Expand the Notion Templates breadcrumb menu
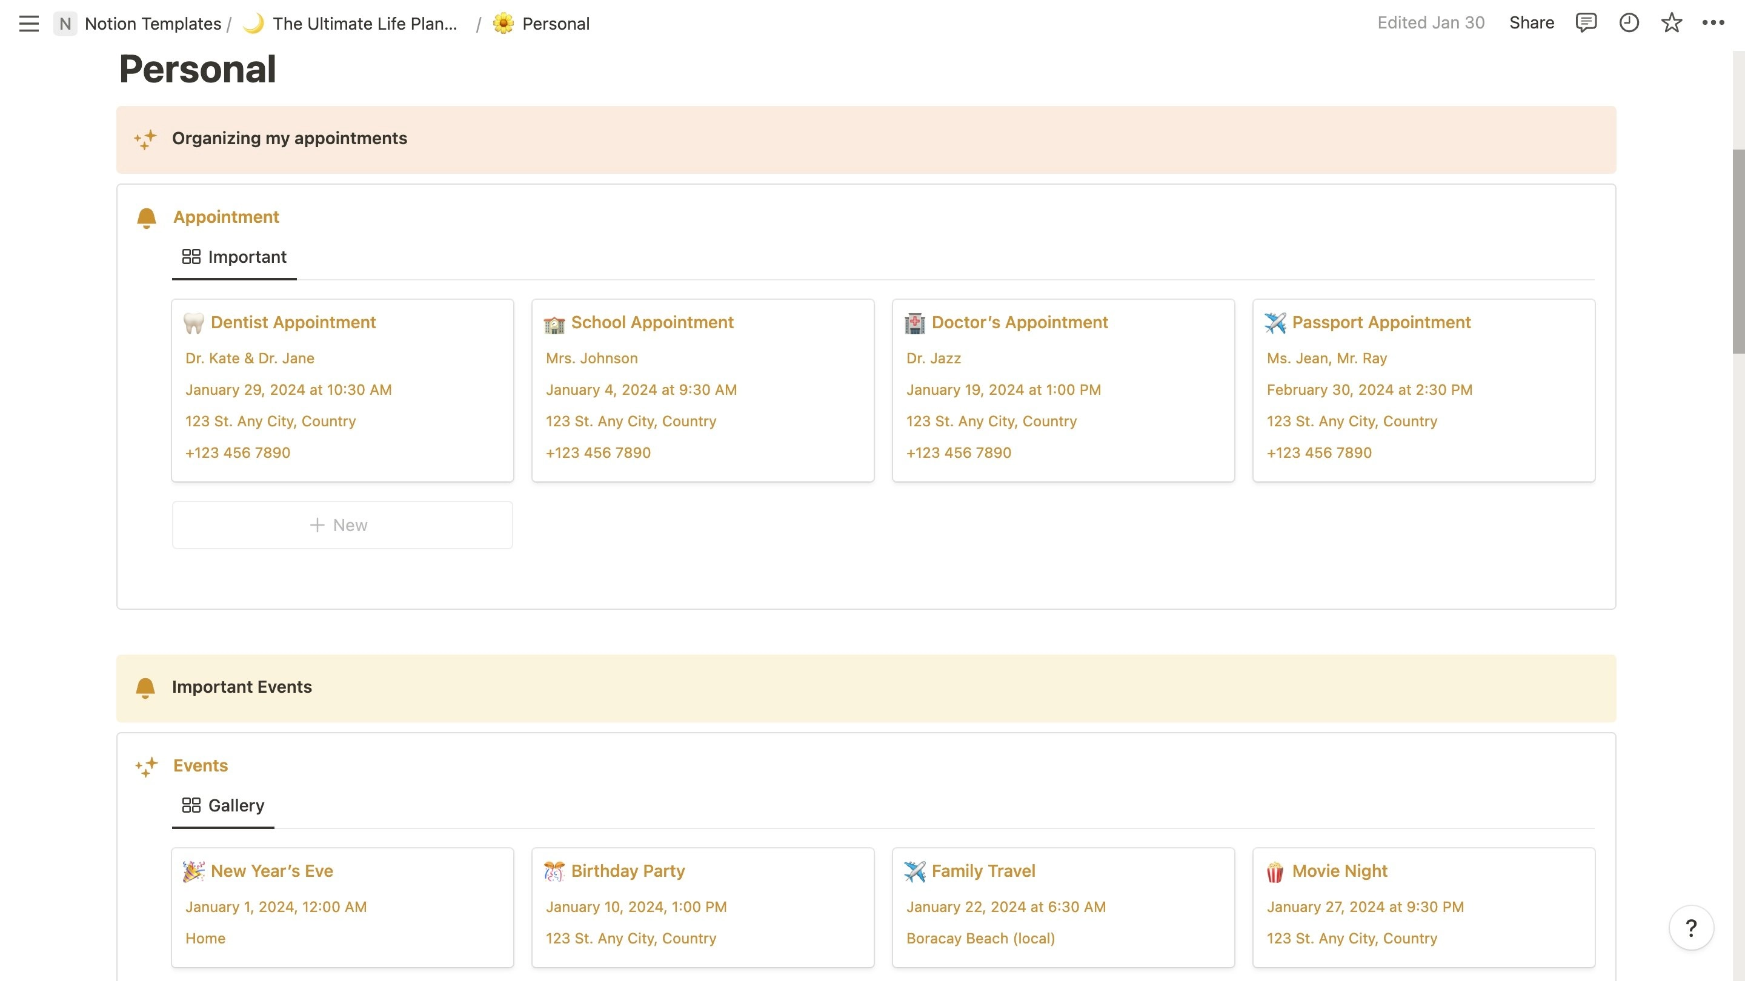1745x981 pixels. click(x=152, y=23)
